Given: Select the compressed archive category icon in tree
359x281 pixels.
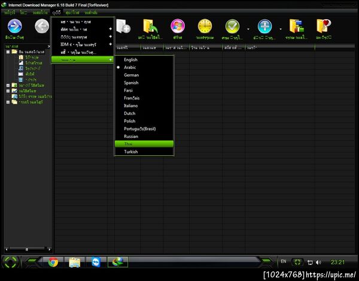Looking at the screenshot, I should (21, 58).
